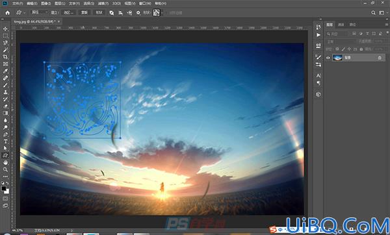Open the layer blend mode dropdown
The height and width of the screenshot is (235, 390).
pyautogui.click(x=341, y=42)
